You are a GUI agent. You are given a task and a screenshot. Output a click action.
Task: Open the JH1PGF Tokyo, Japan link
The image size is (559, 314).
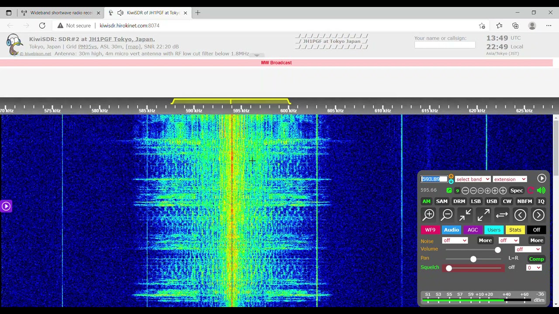tap(121, 39)
